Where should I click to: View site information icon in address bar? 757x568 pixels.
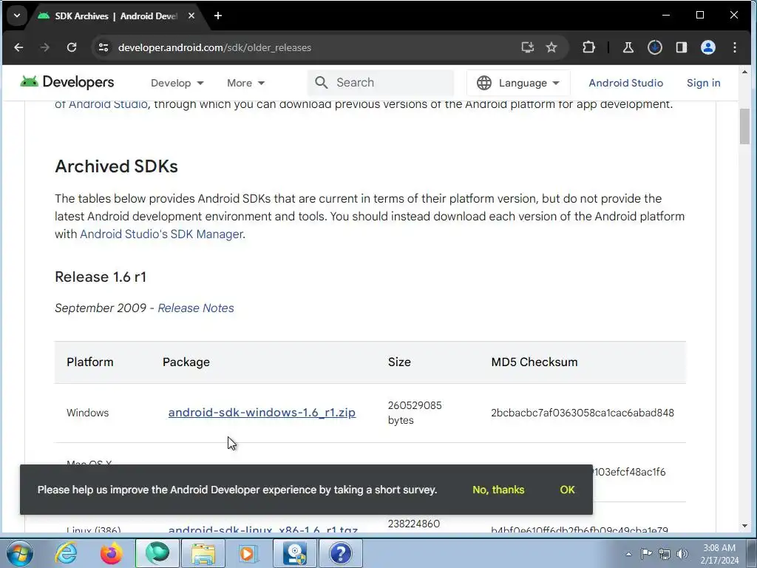point(103,47)
